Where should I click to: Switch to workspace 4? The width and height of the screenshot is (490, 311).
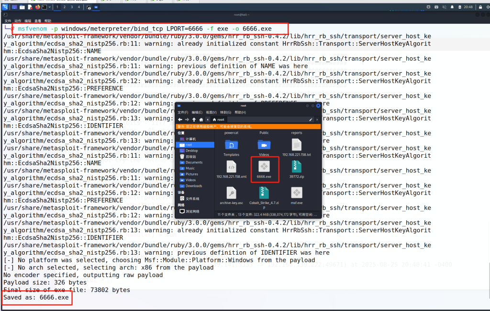[79, 7]
